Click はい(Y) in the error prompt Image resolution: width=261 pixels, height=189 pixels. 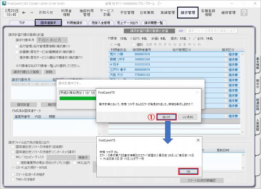tap(168, 117)
